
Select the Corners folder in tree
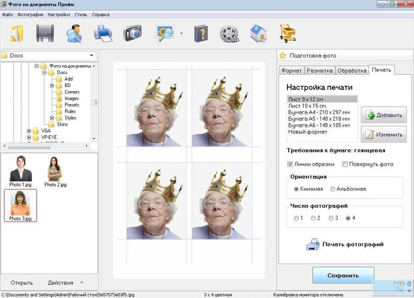point(72,92)
